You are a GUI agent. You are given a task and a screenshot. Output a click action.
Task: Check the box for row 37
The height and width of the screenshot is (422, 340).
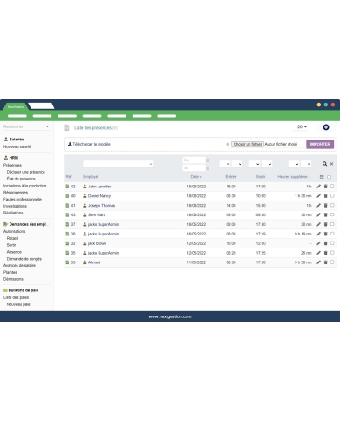[x=332, y=224]
